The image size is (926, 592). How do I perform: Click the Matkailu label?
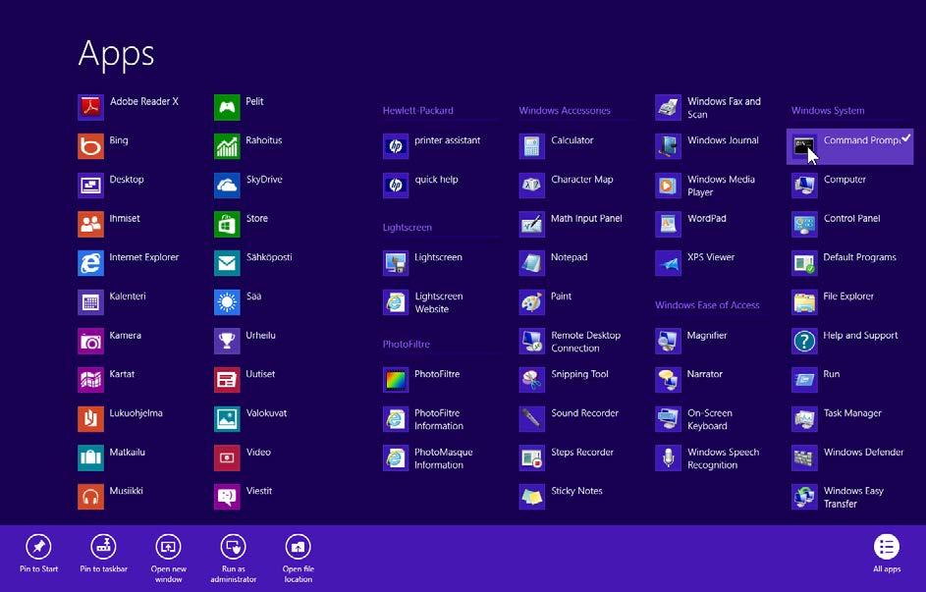point(127,453)
